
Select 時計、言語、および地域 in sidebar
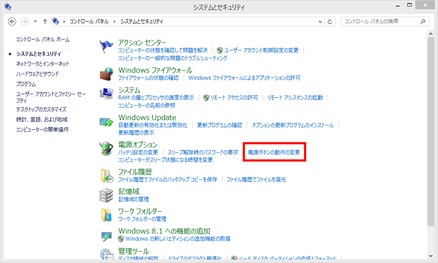[42, 119]
